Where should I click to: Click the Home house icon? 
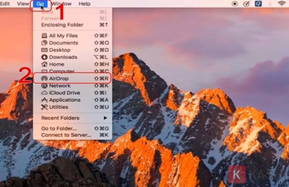click(44, 64)
